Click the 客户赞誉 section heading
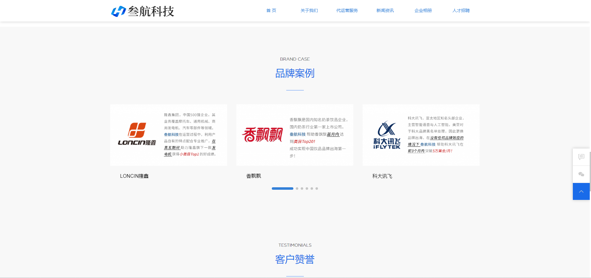This screenshot has width=591, height=278. [295, 259]
